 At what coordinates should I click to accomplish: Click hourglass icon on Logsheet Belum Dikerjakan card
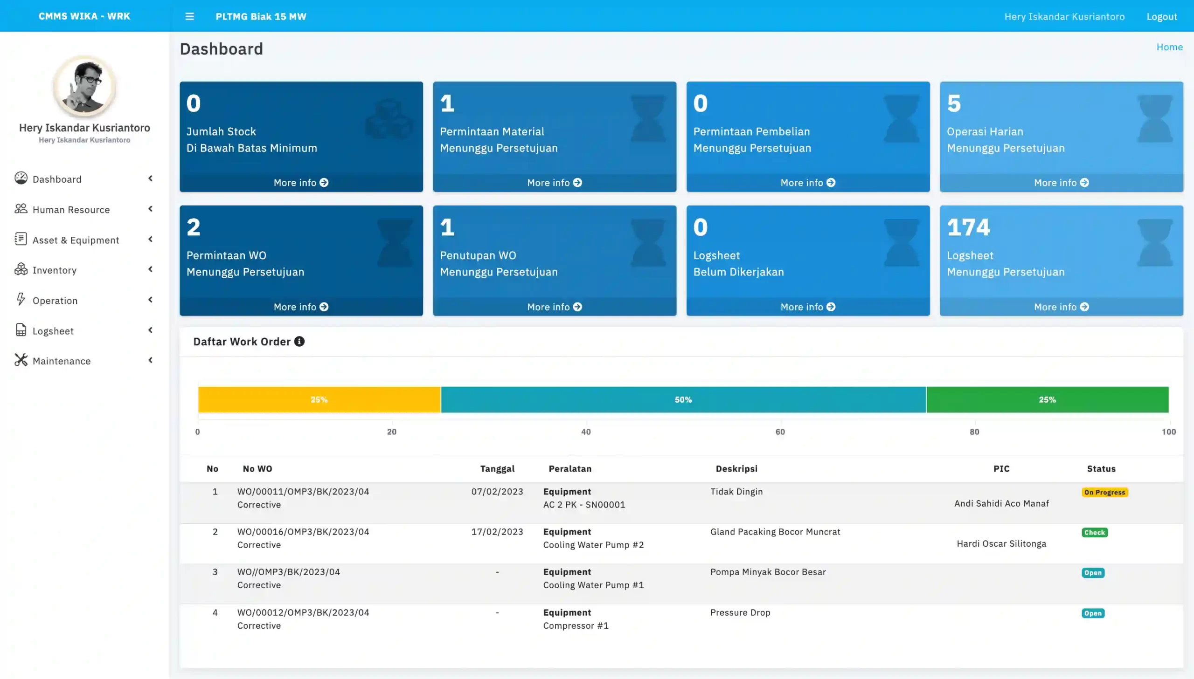[x=902, y=242]
